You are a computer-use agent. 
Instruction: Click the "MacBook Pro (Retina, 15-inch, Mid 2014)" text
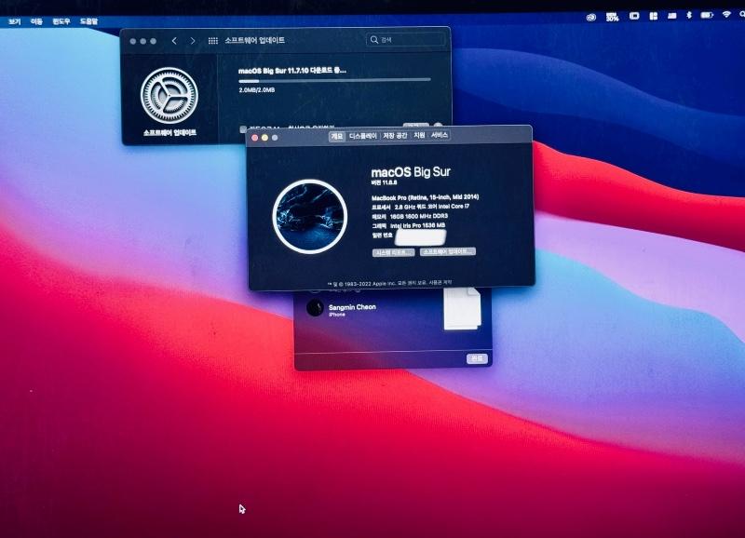pyautogui.click(x=426, y=197)
